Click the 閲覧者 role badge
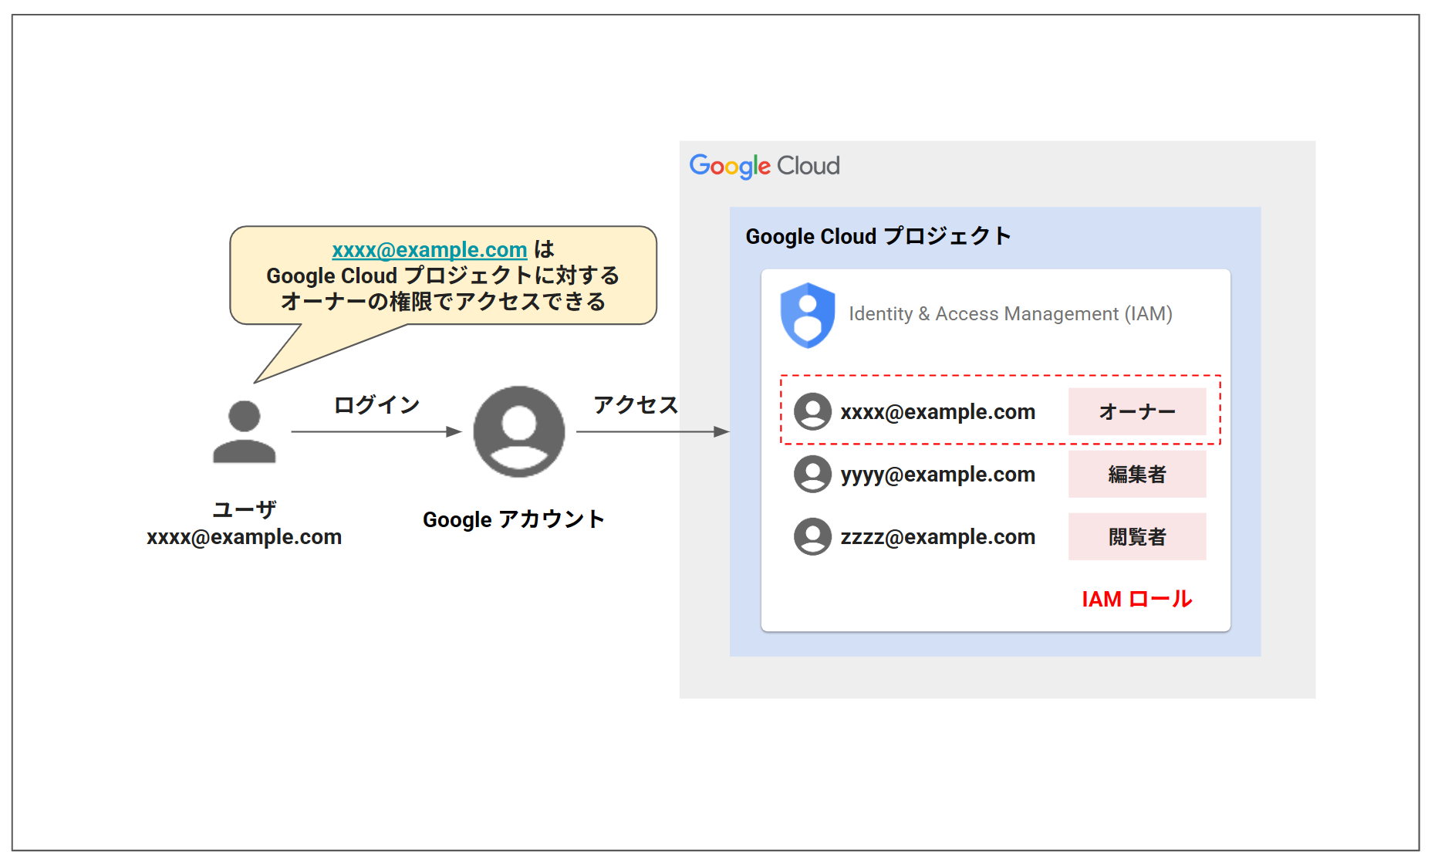 (x=1136, y=536)
